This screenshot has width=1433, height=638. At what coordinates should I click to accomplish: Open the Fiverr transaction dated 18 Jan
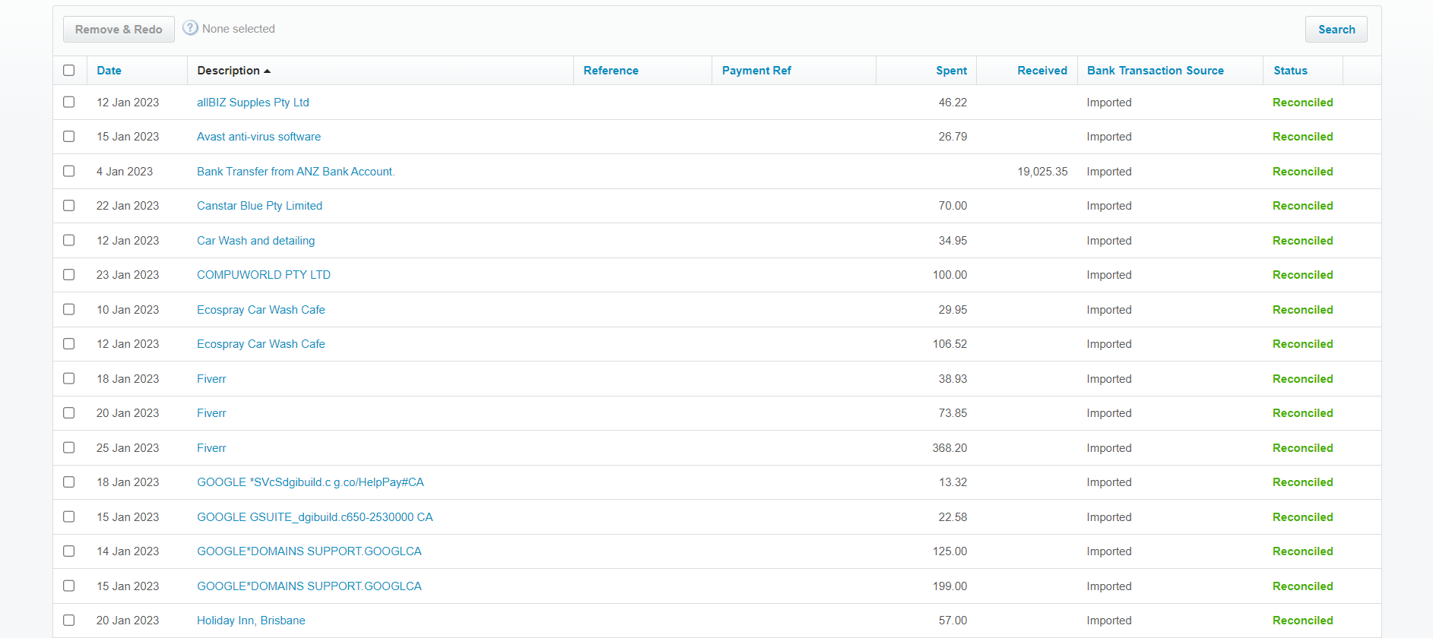[211, 379]
